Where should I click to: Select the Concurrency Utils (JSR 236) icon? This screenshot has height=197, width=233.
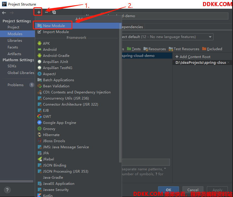pyautogui.click(x=40, y=98)
